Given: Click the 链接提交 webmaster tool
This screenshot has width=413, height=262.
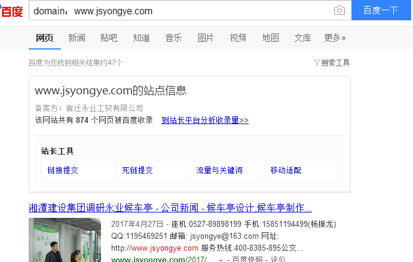Looking at the screenshot, I should pos(63,170).
